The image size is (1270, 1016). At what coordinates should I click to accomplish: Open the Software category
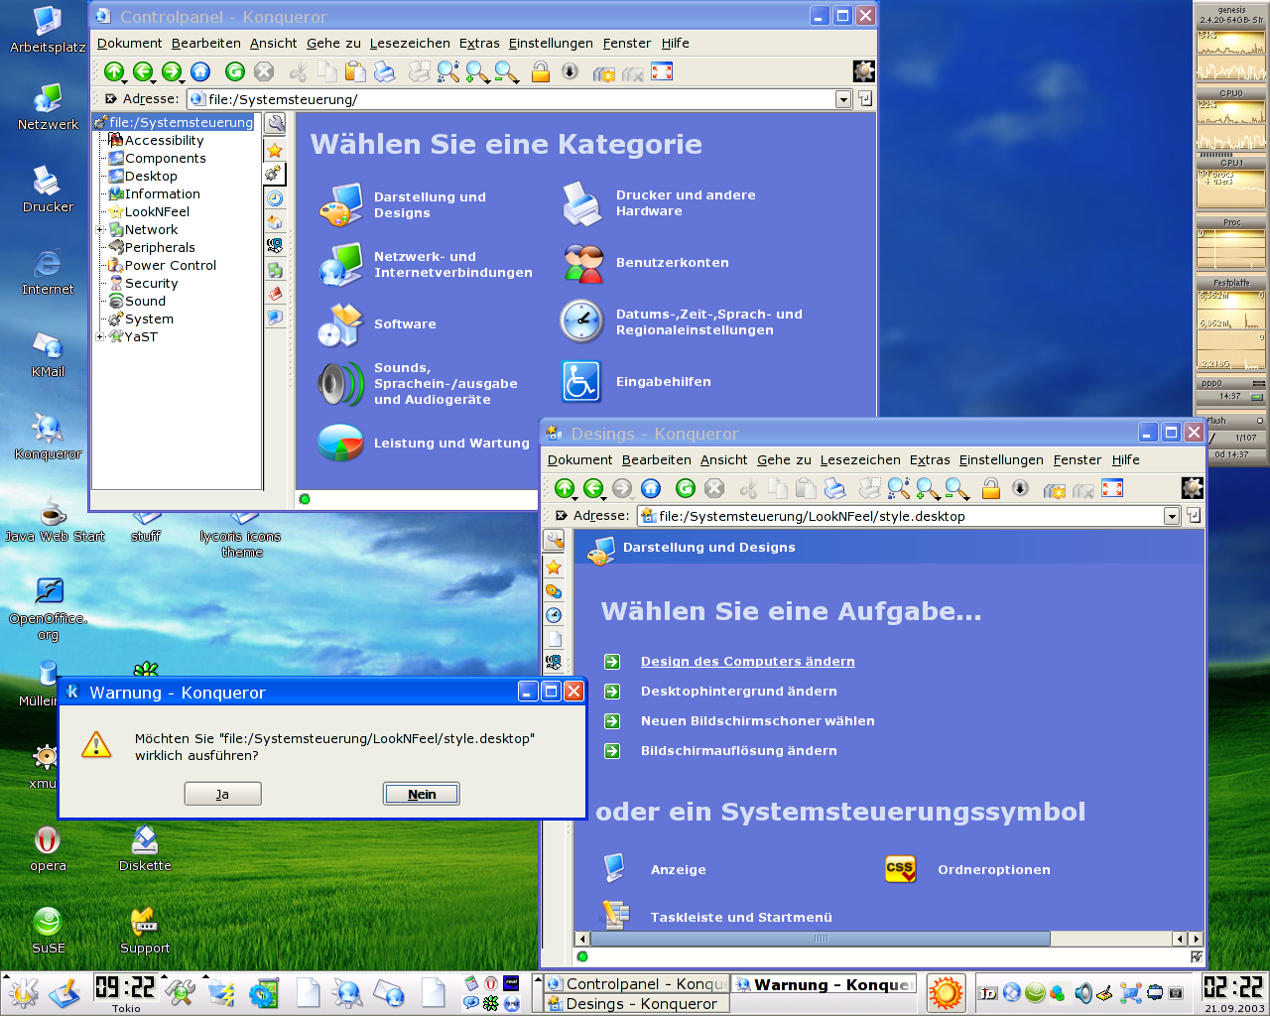tap(377, 324)
